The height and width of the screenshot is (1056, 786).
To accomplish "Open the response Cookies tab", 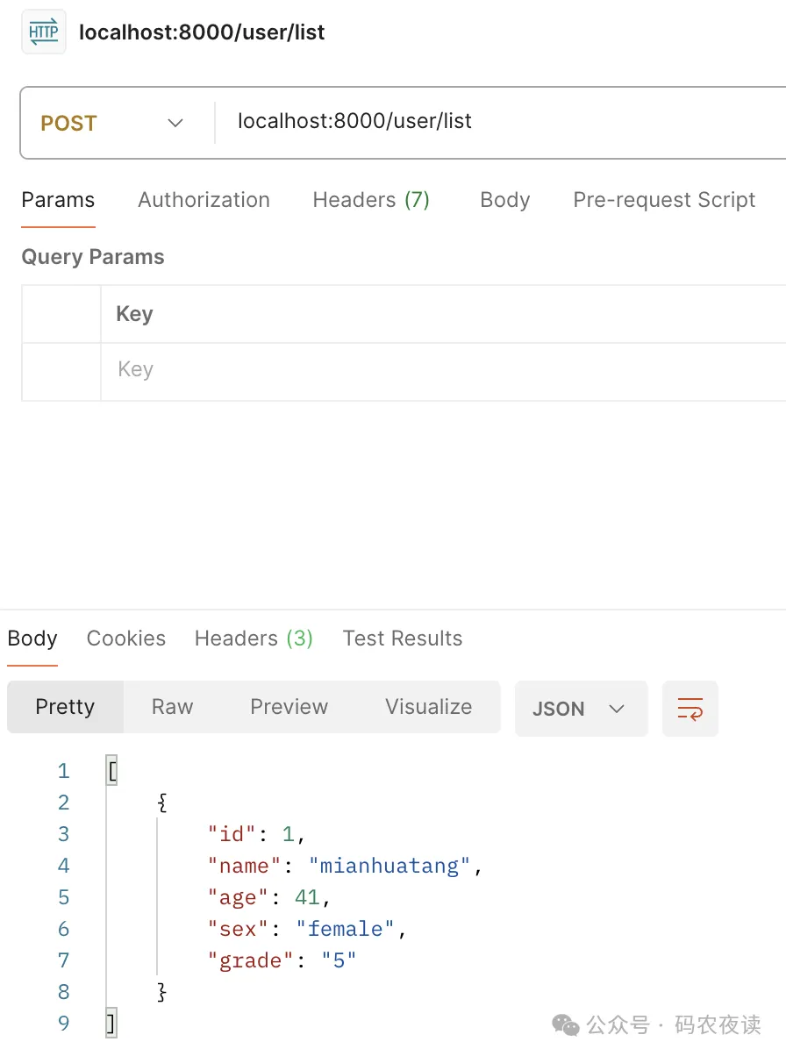I will click(126, 639).
